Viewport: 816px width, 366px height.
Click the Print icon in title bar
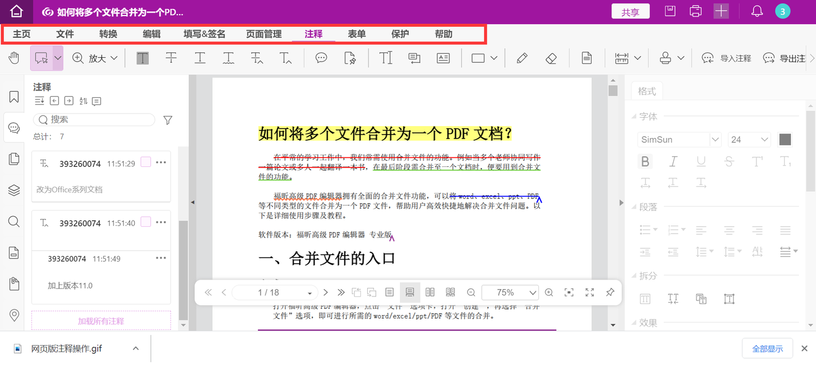(695, 11)
